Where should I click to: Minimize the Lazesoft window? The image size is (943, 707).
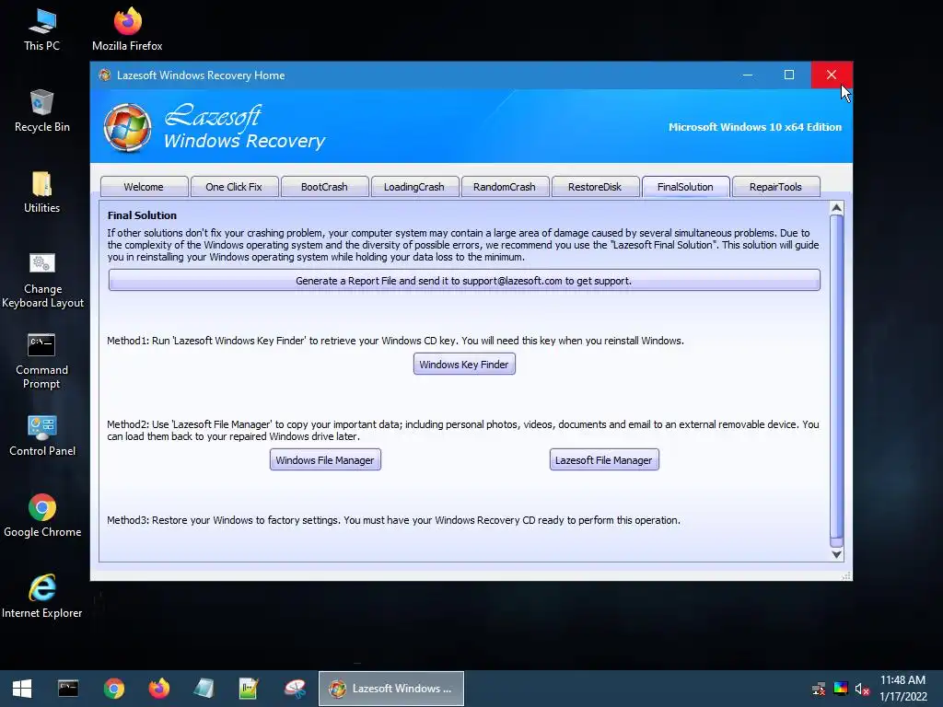tap(748, 75)
